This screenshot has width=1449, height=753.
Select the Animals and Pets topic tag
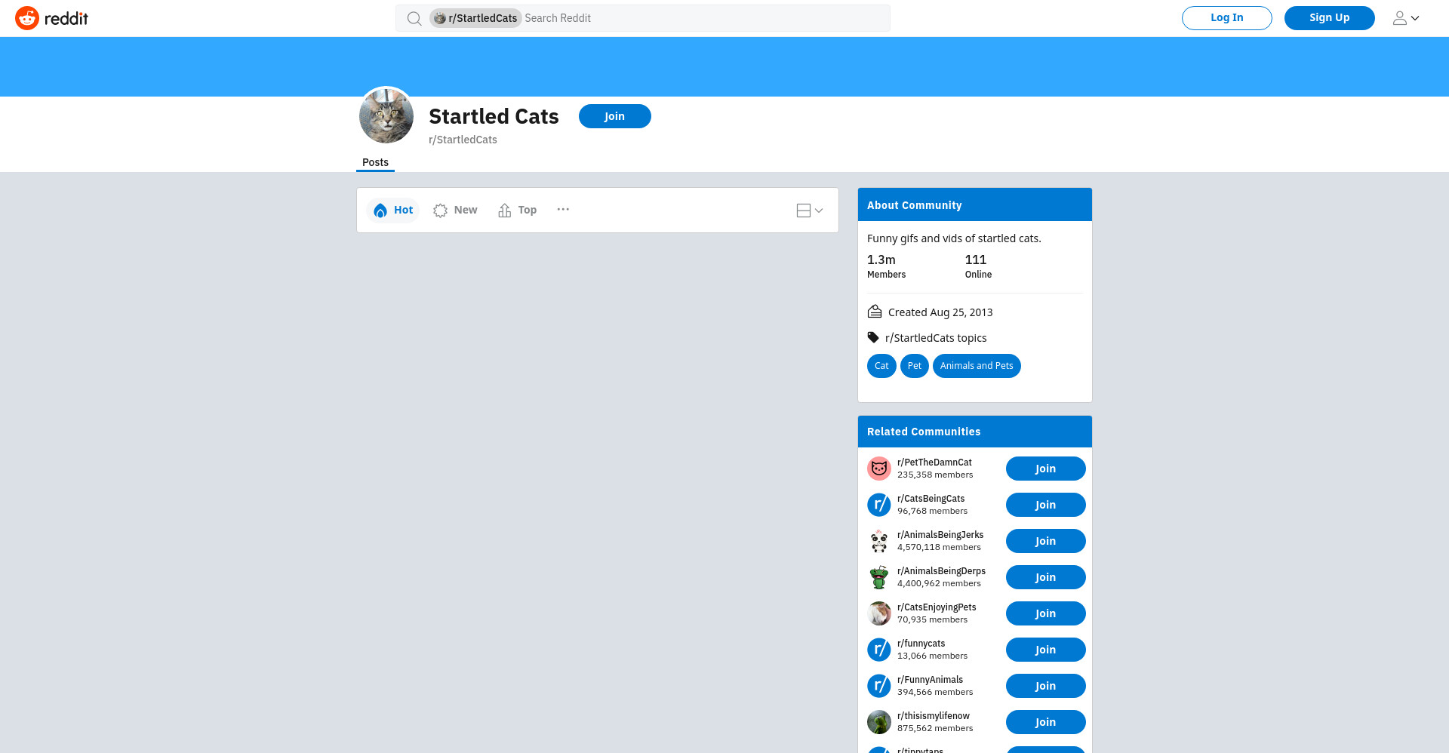click(977, 366)
